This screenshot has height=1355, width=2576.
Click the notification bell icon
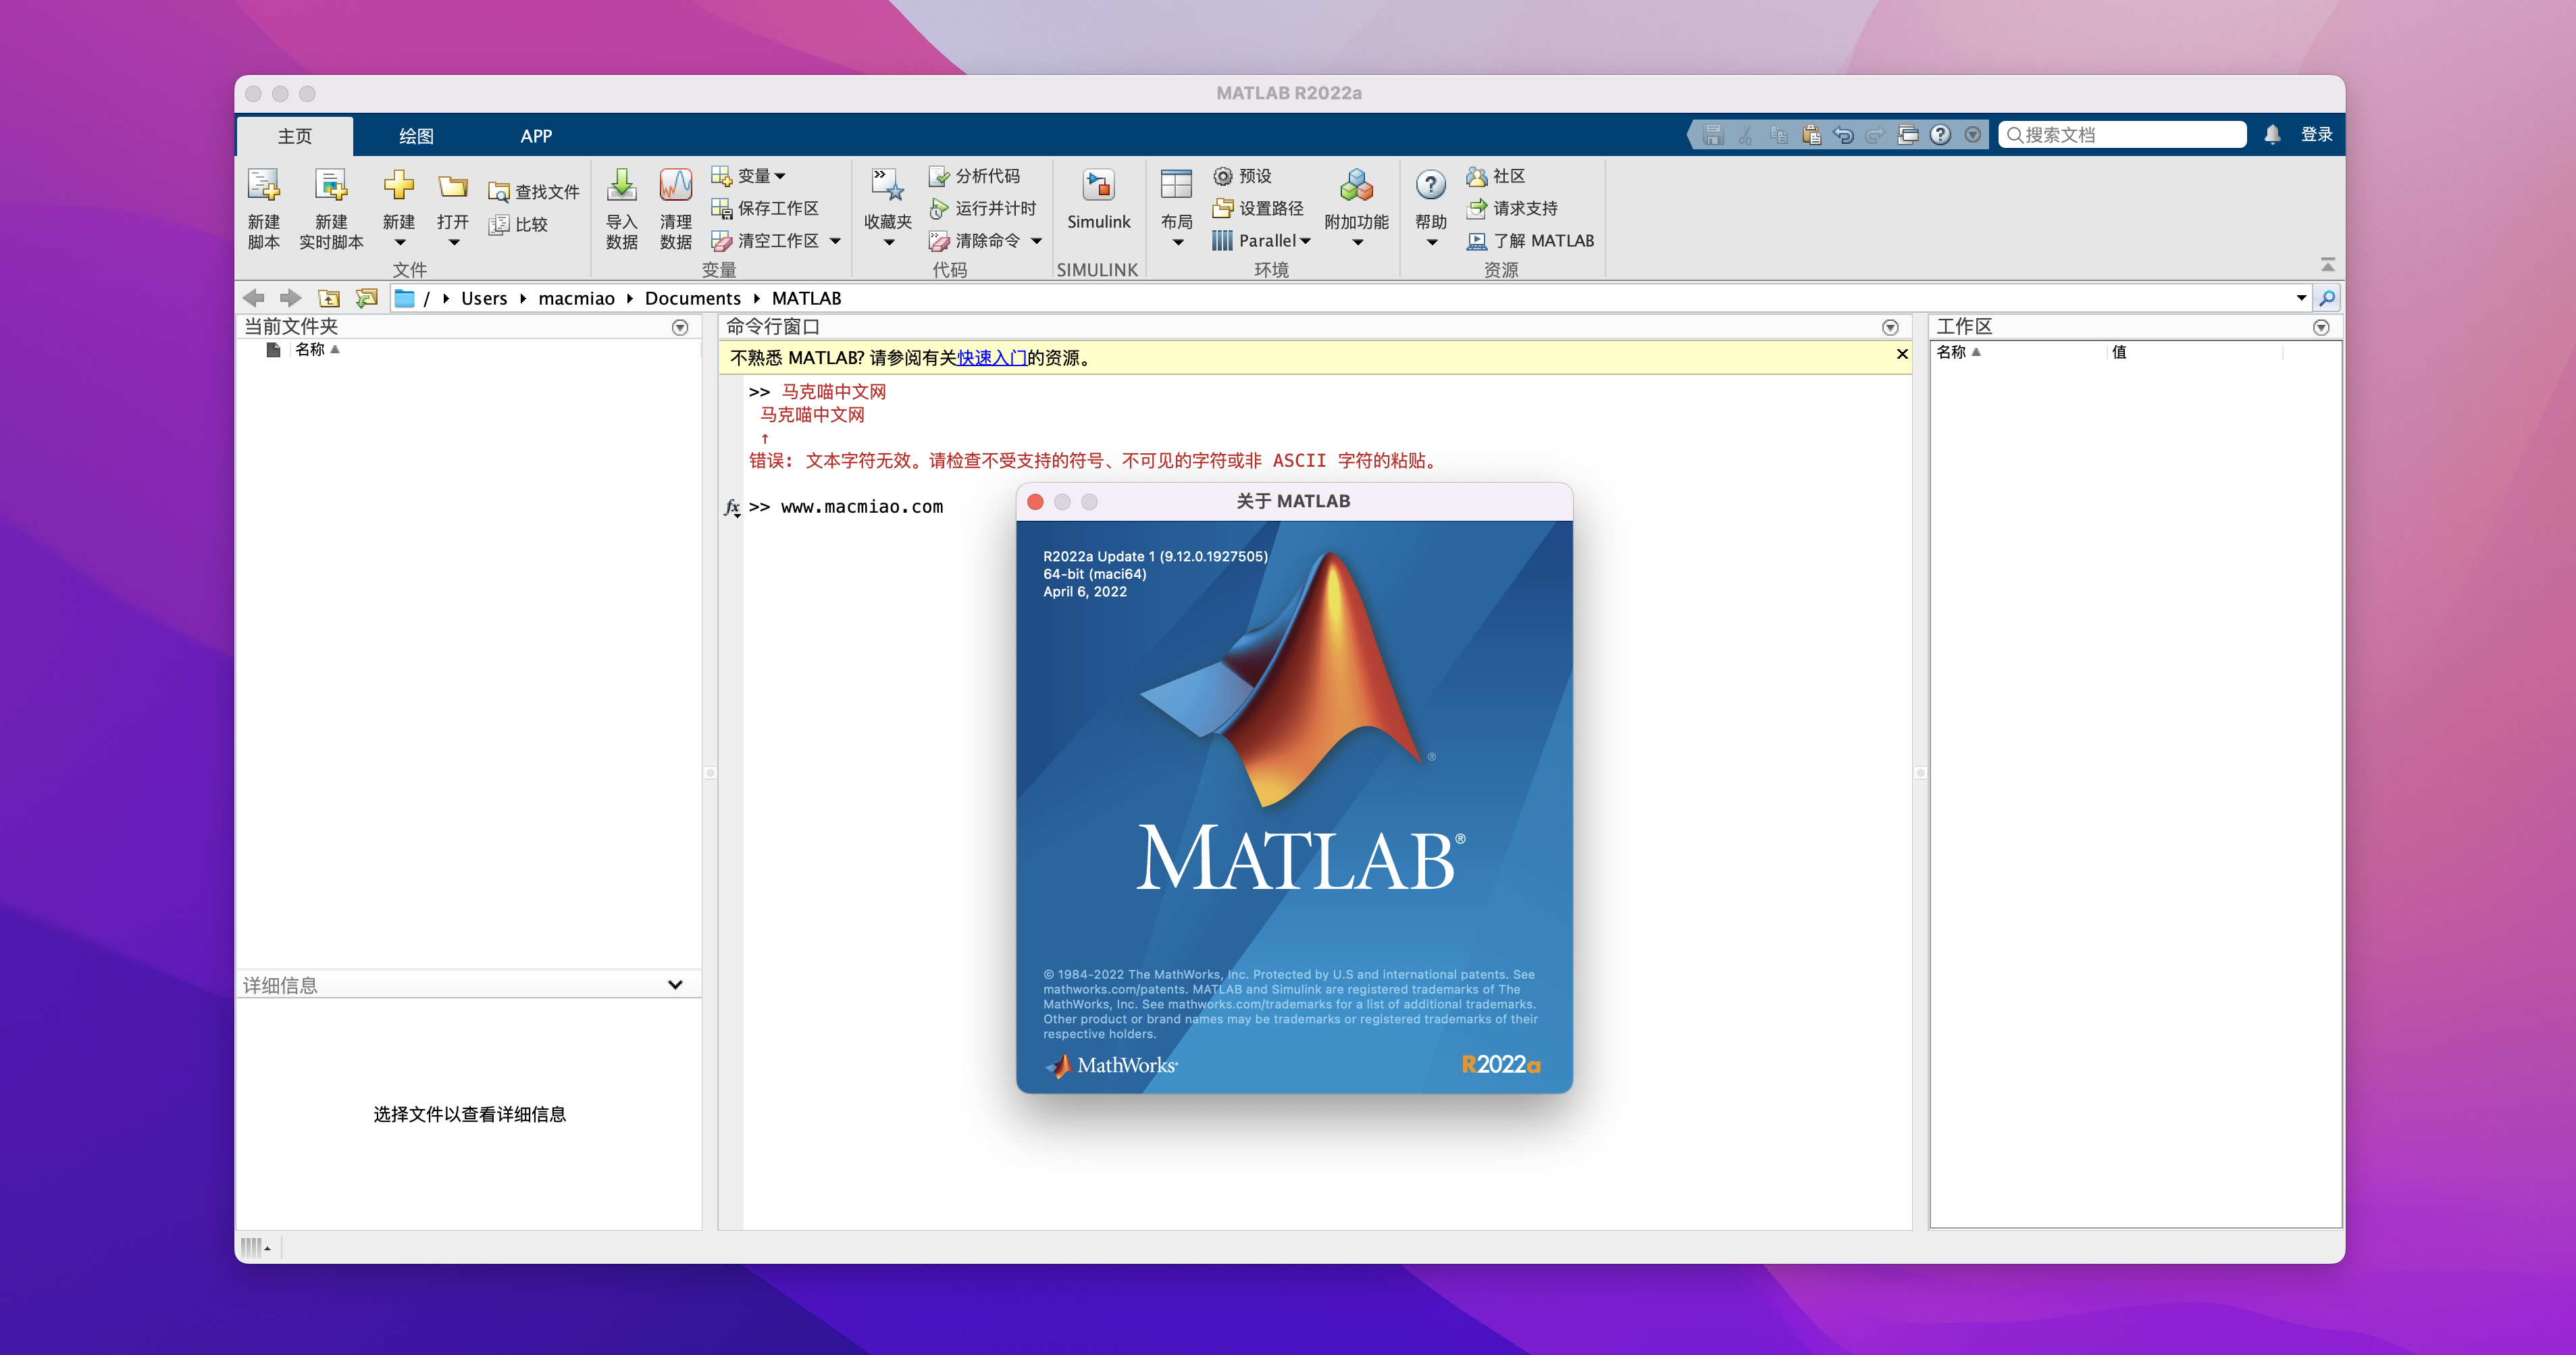pos(2272,134)
